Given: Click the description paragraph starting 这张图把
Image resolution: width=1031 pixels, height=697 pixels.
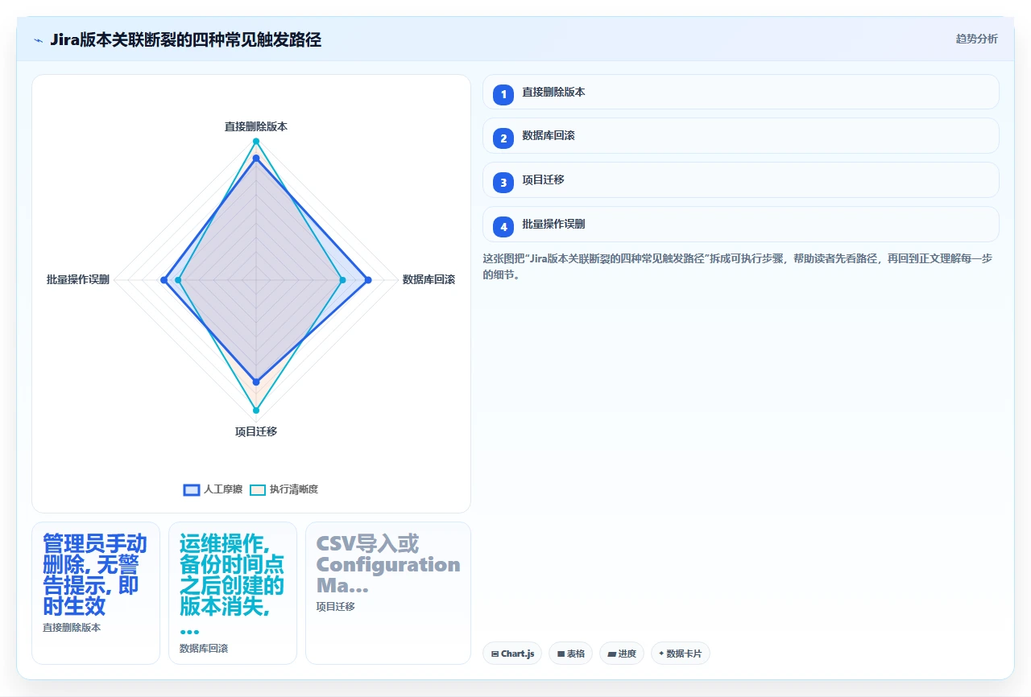Looking at the screenshot, I should click(x=739, y=266).
